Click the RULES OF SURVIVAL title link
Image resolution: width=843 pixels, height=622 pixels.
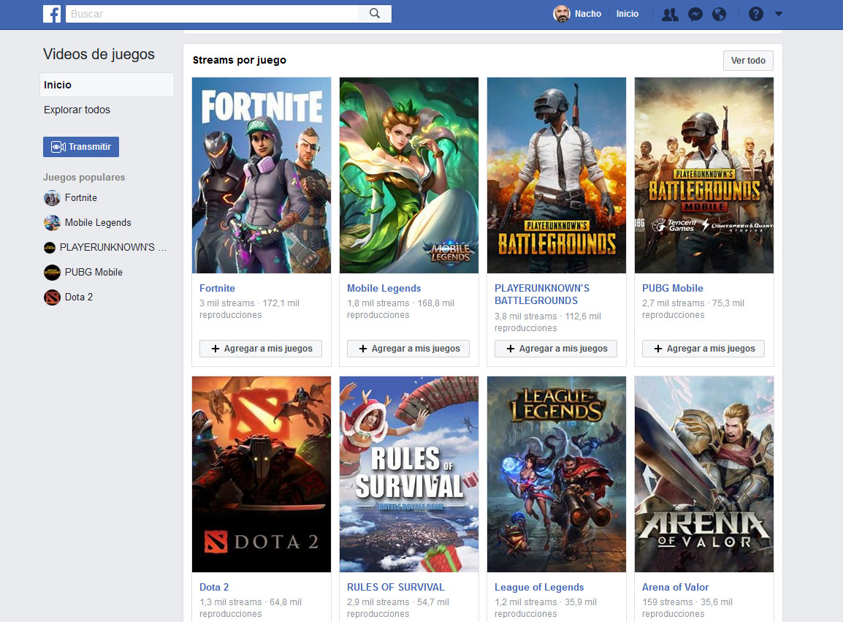click(x=396, y=587)
